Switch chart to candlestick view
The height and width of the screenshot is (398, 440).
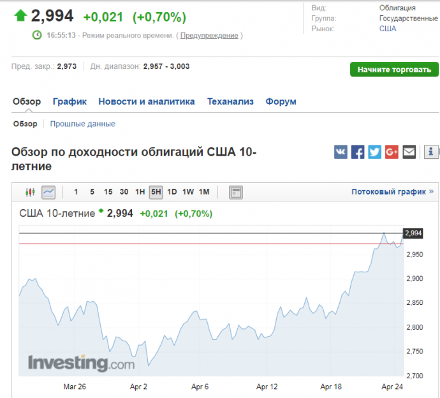(x=30, y=192)
